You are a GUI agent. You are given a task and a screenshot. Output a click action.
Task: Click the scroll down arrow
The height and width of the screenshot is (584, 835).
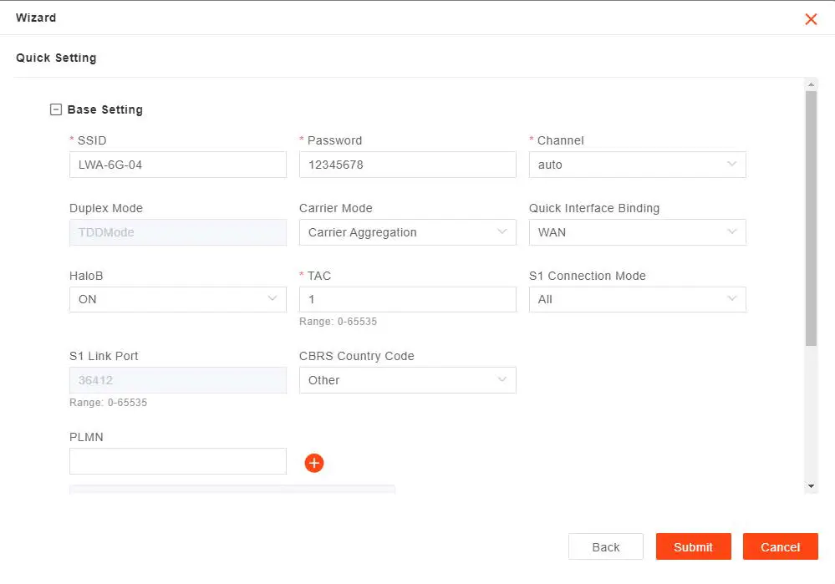coord(811,485)
